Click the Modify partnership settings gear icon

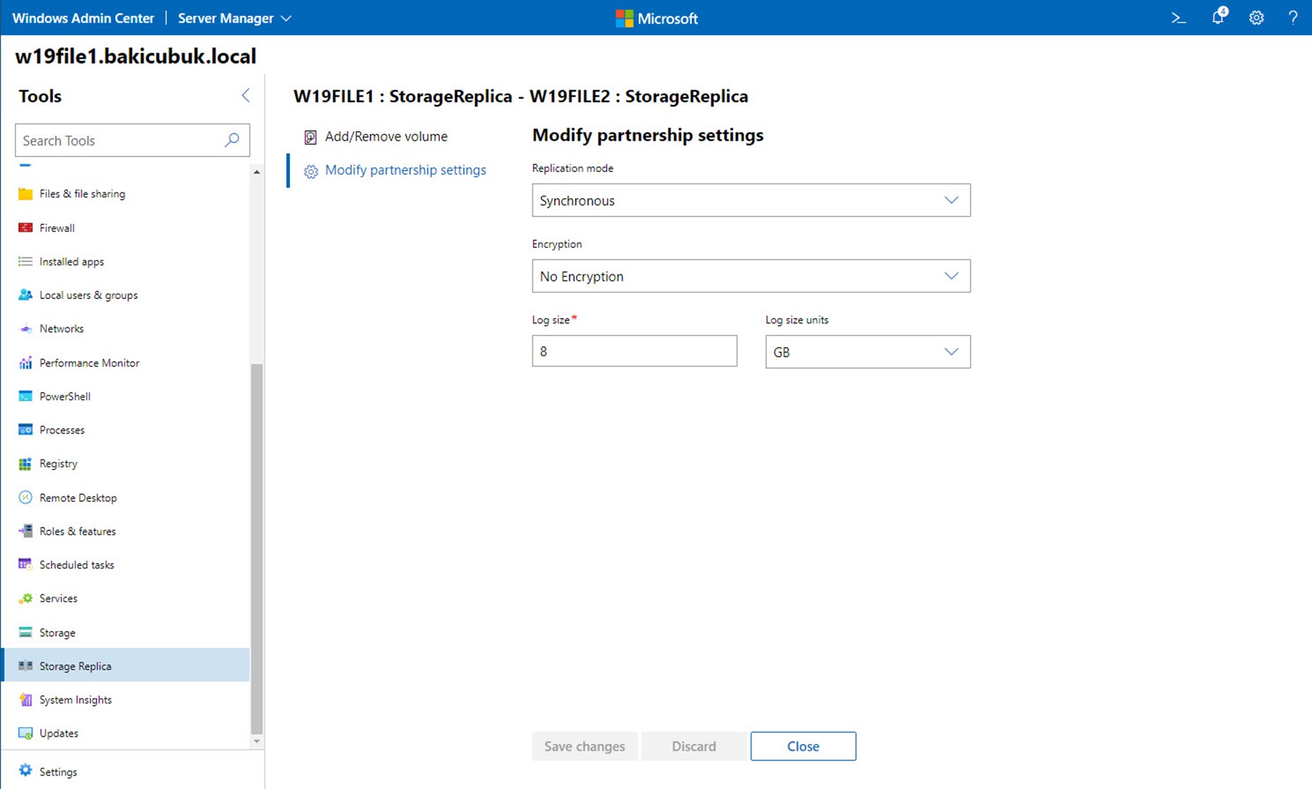(x=311, y=171)
